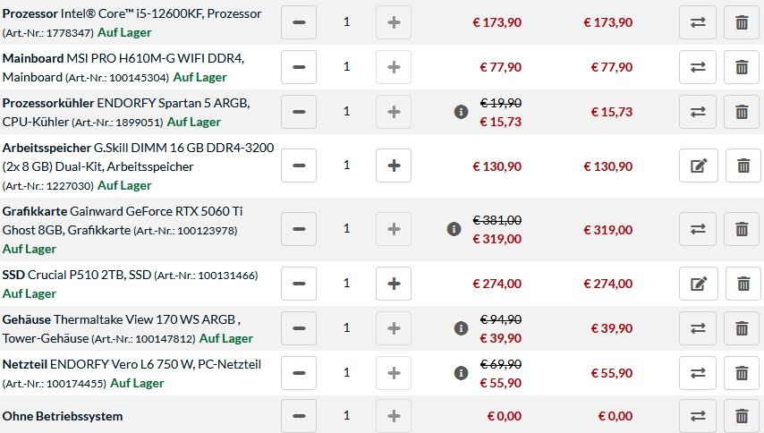This screenshot has height=433, width=764.
Task: Swap the Ohne Betriebssystem operating system option
Action: [698, 416]
